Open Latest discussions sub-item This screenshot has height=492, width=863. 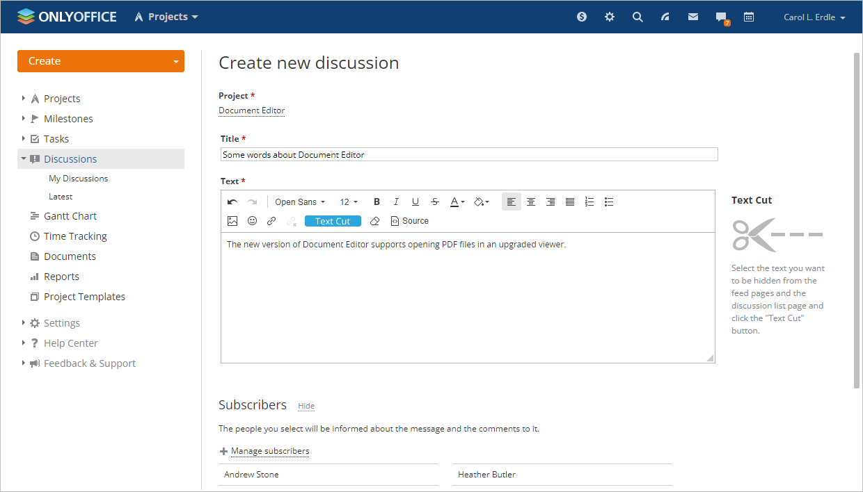61,197
